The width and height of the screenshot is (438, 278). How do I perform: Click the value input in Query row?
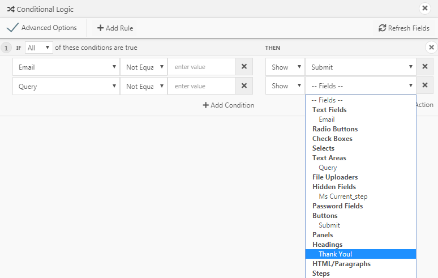pos(201,86)
